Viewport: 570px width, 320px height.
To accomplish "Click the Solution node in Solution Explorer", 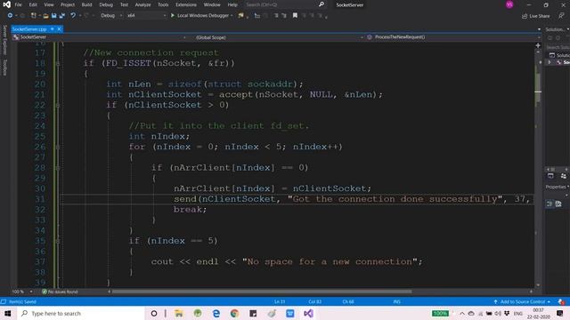I will 560,55.
